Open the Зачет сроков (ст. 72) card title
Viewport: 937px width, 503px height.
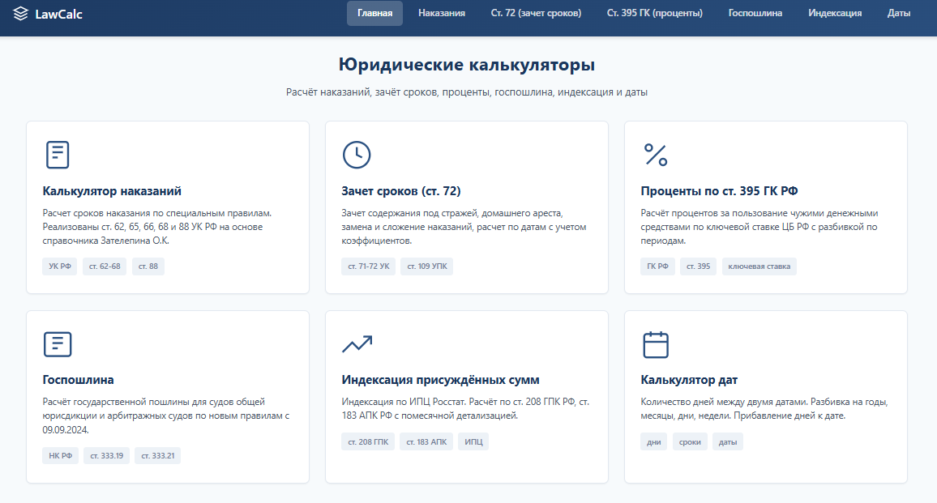(x=401, y=191)
